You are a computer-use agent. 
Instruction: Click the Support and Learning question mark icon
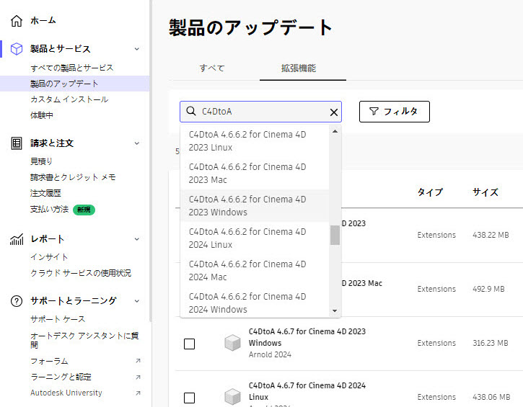tap(17, 301)
